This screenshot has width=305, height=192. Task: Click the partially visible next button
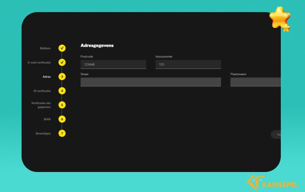(x=276, y=135)
